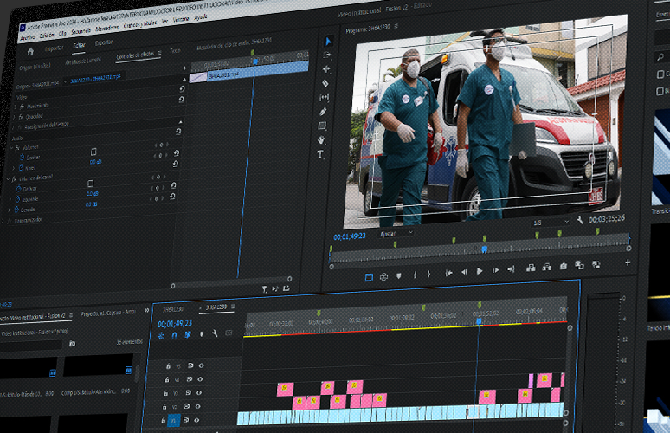Go to Out point in Program monitor
This screenshot has height=433, width=670.
511,269
